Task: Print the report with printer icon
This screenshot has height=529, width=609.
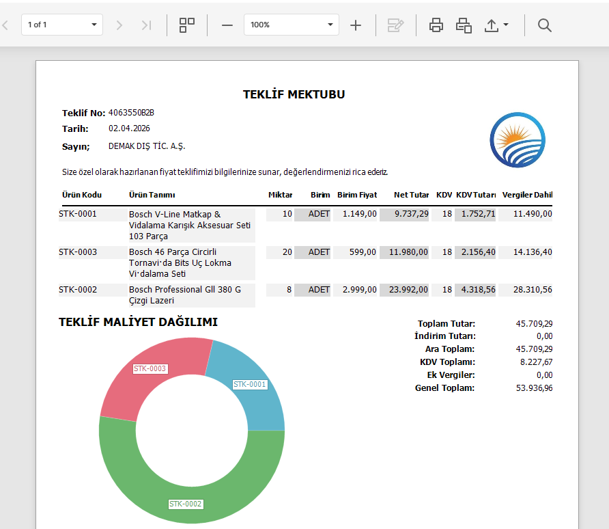Action: pos(436,25)
